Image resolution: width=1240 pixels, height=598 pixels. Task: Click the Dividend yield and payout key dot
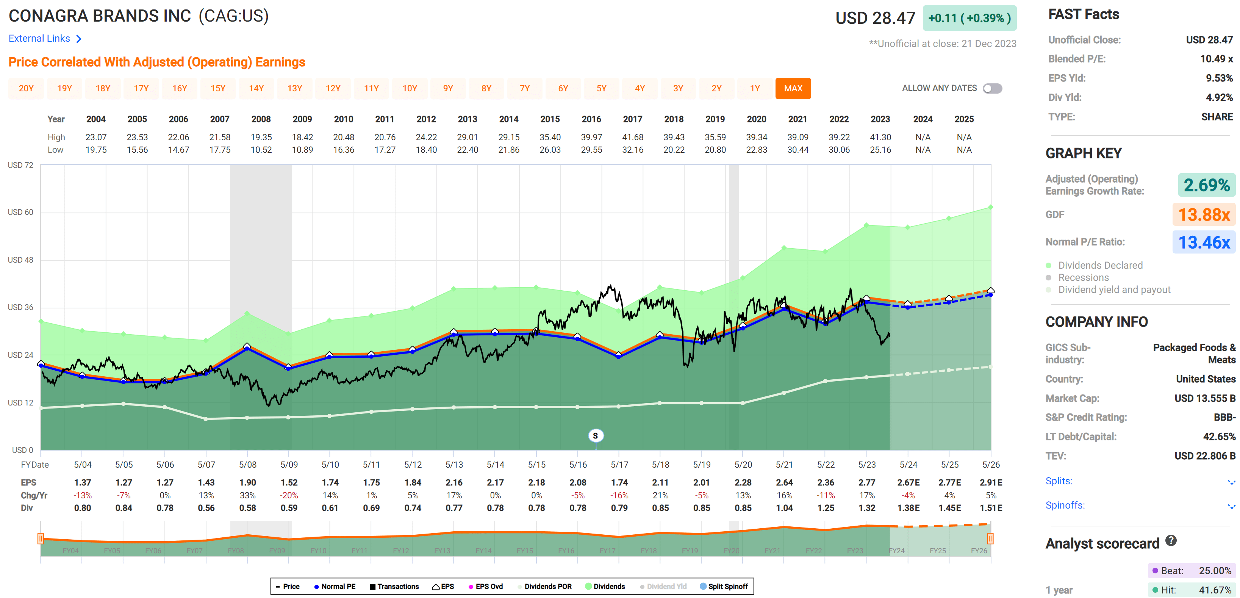[1049, 290]
